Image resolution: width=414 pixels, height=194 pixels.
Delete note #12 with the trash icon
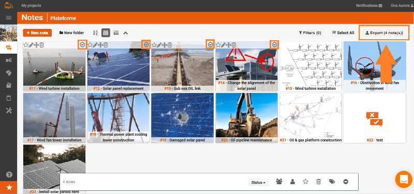[106, 45]
